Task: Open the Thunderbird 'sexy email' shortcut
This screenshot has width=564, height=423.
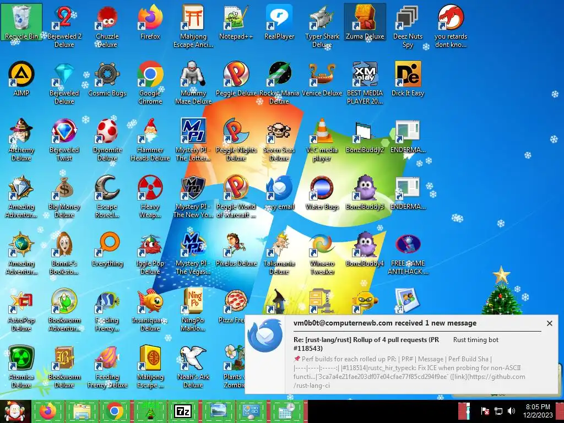Action: pyautogui.click(x=279, y=193)
